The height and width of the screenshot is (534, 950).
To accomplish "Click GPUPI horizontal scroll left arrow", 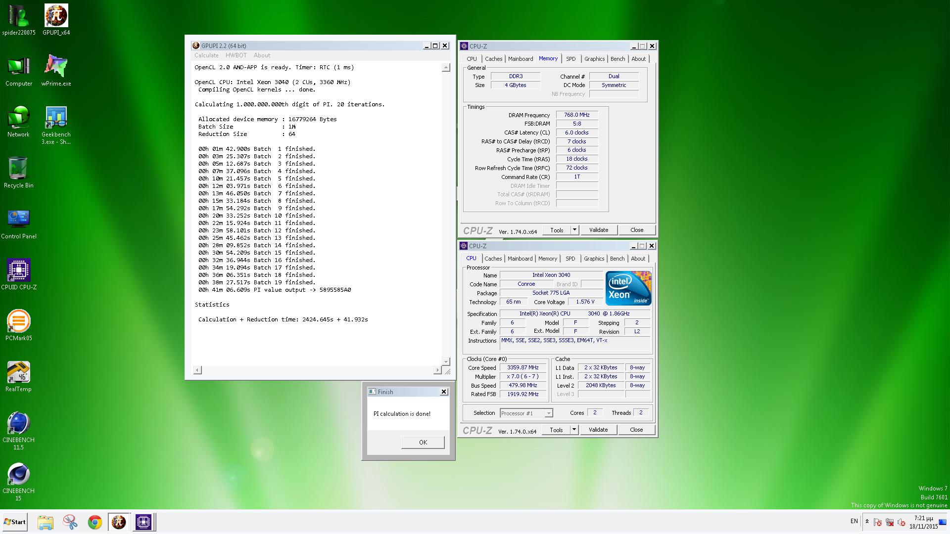I will pyautogui.click(x=197, y=370).
